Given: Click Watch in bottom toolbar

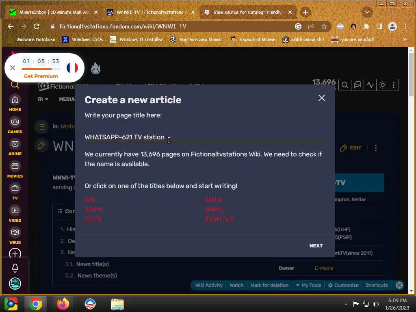Looking at the screenshot, I should (236, 285).
